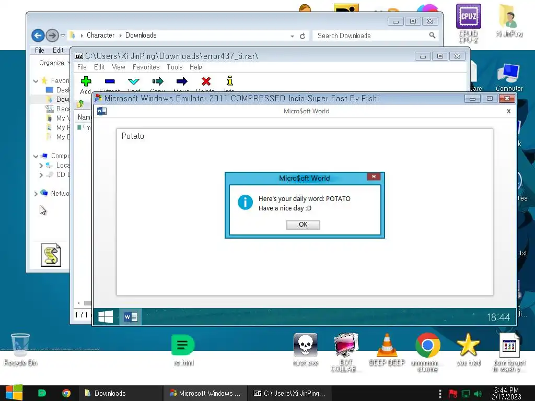
Task: Open the 7-Zip Edit menu
Action: point(99,67)
